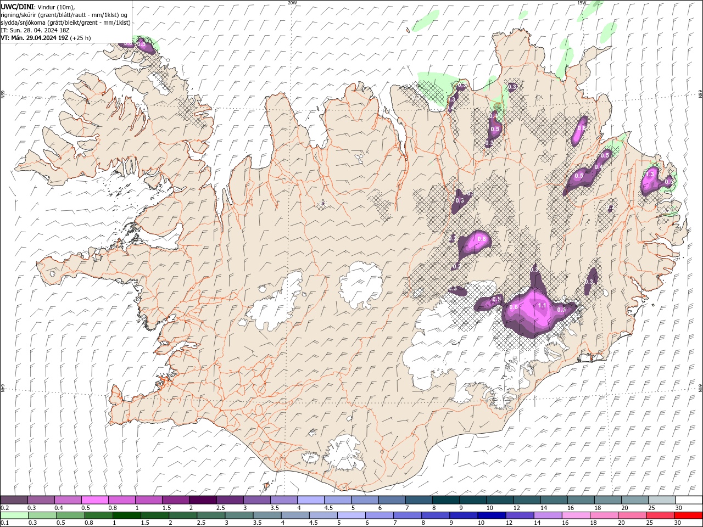This screenshot has height=527, width=703.
Task: Select the grey-purple swatch labeled 0.2 in top row
Action: 14,500
